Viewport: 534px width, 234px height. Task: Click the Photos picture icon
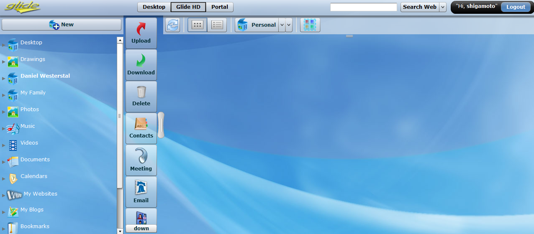click(13, 112)
